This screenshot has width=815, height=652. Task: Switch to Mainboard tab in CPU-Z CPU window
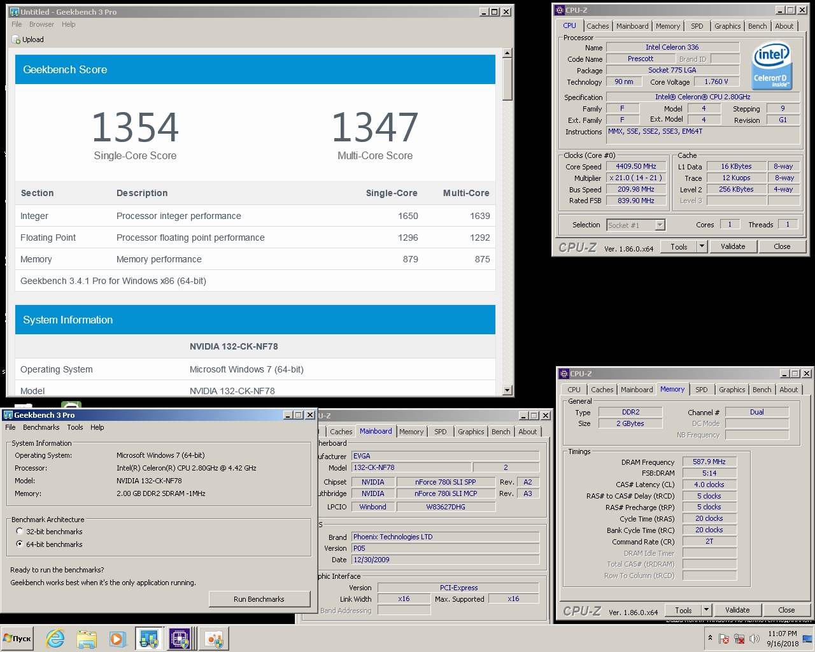632,26
